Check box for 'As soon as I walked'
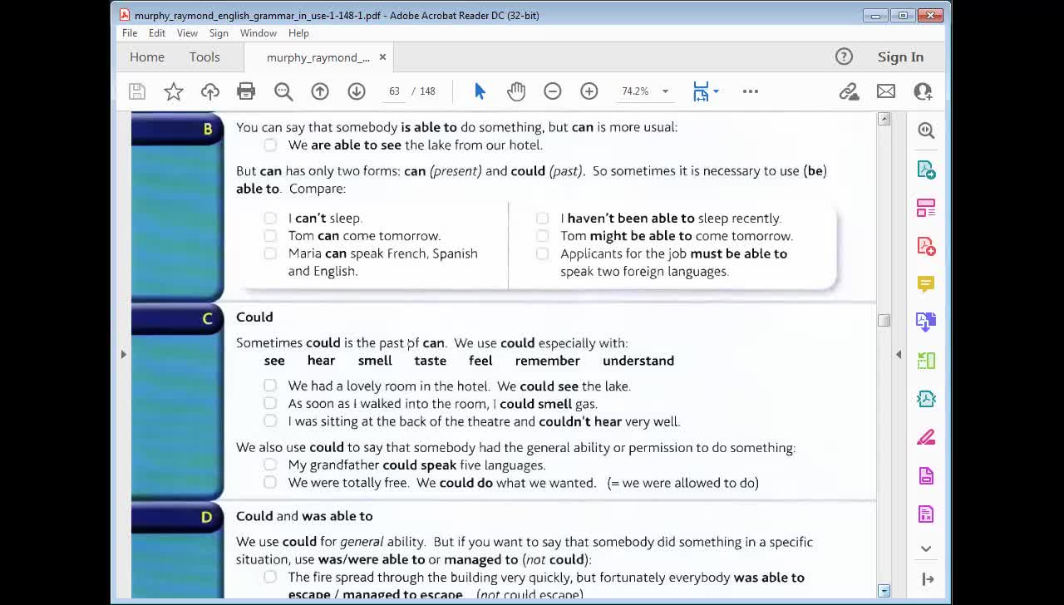Screen dimensions: 1064x605 [270, 403]
